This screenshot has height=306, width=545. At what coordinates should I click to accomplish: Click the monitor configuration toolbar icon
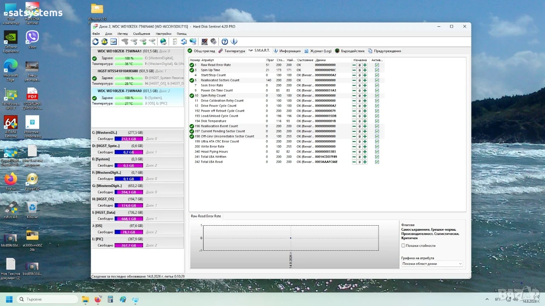pyautogui.click(x=204, y=42)
